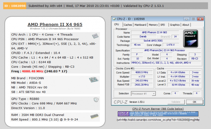Click the orange ID 1082898 badge
Viewport: 211px width, 129px height.
(15, 6)
